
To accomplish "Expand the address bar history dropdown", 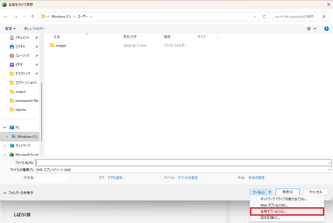I will pyautogui.click(x=255, y=17).
